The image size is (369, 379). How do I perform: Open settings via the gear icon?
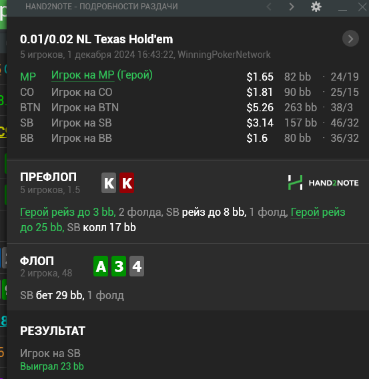coord(316,7)
